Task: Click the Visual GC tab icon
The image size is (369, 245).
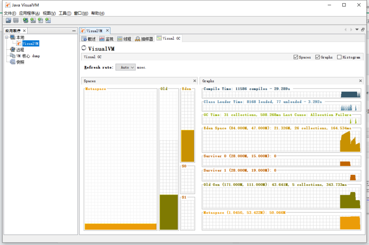Action: point(159,38)
